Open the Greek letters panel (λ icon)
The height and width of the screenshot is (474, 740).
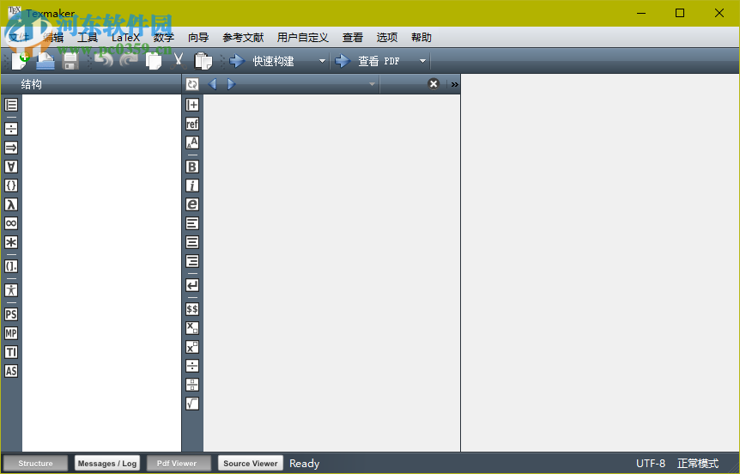[11, 204]
